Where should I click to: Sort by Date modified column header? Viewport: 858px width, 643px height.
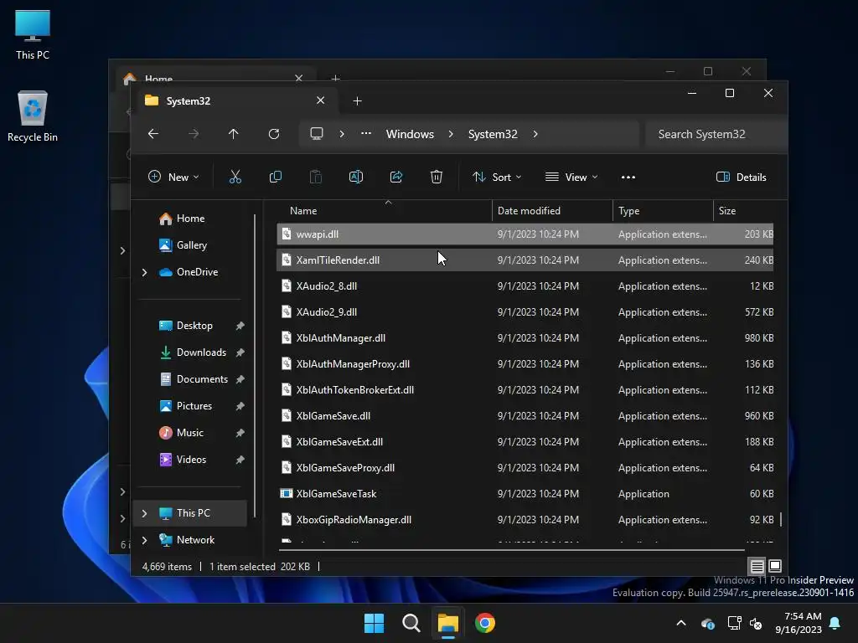tap(552, 210)
